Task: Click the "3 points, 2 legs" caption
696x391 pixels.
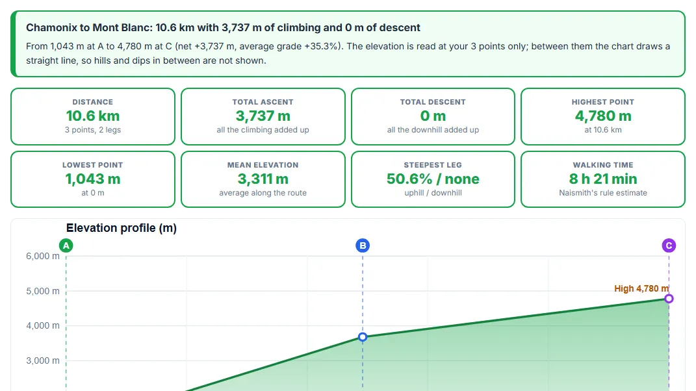Action: pyautogui.click(x=93, y=130)
